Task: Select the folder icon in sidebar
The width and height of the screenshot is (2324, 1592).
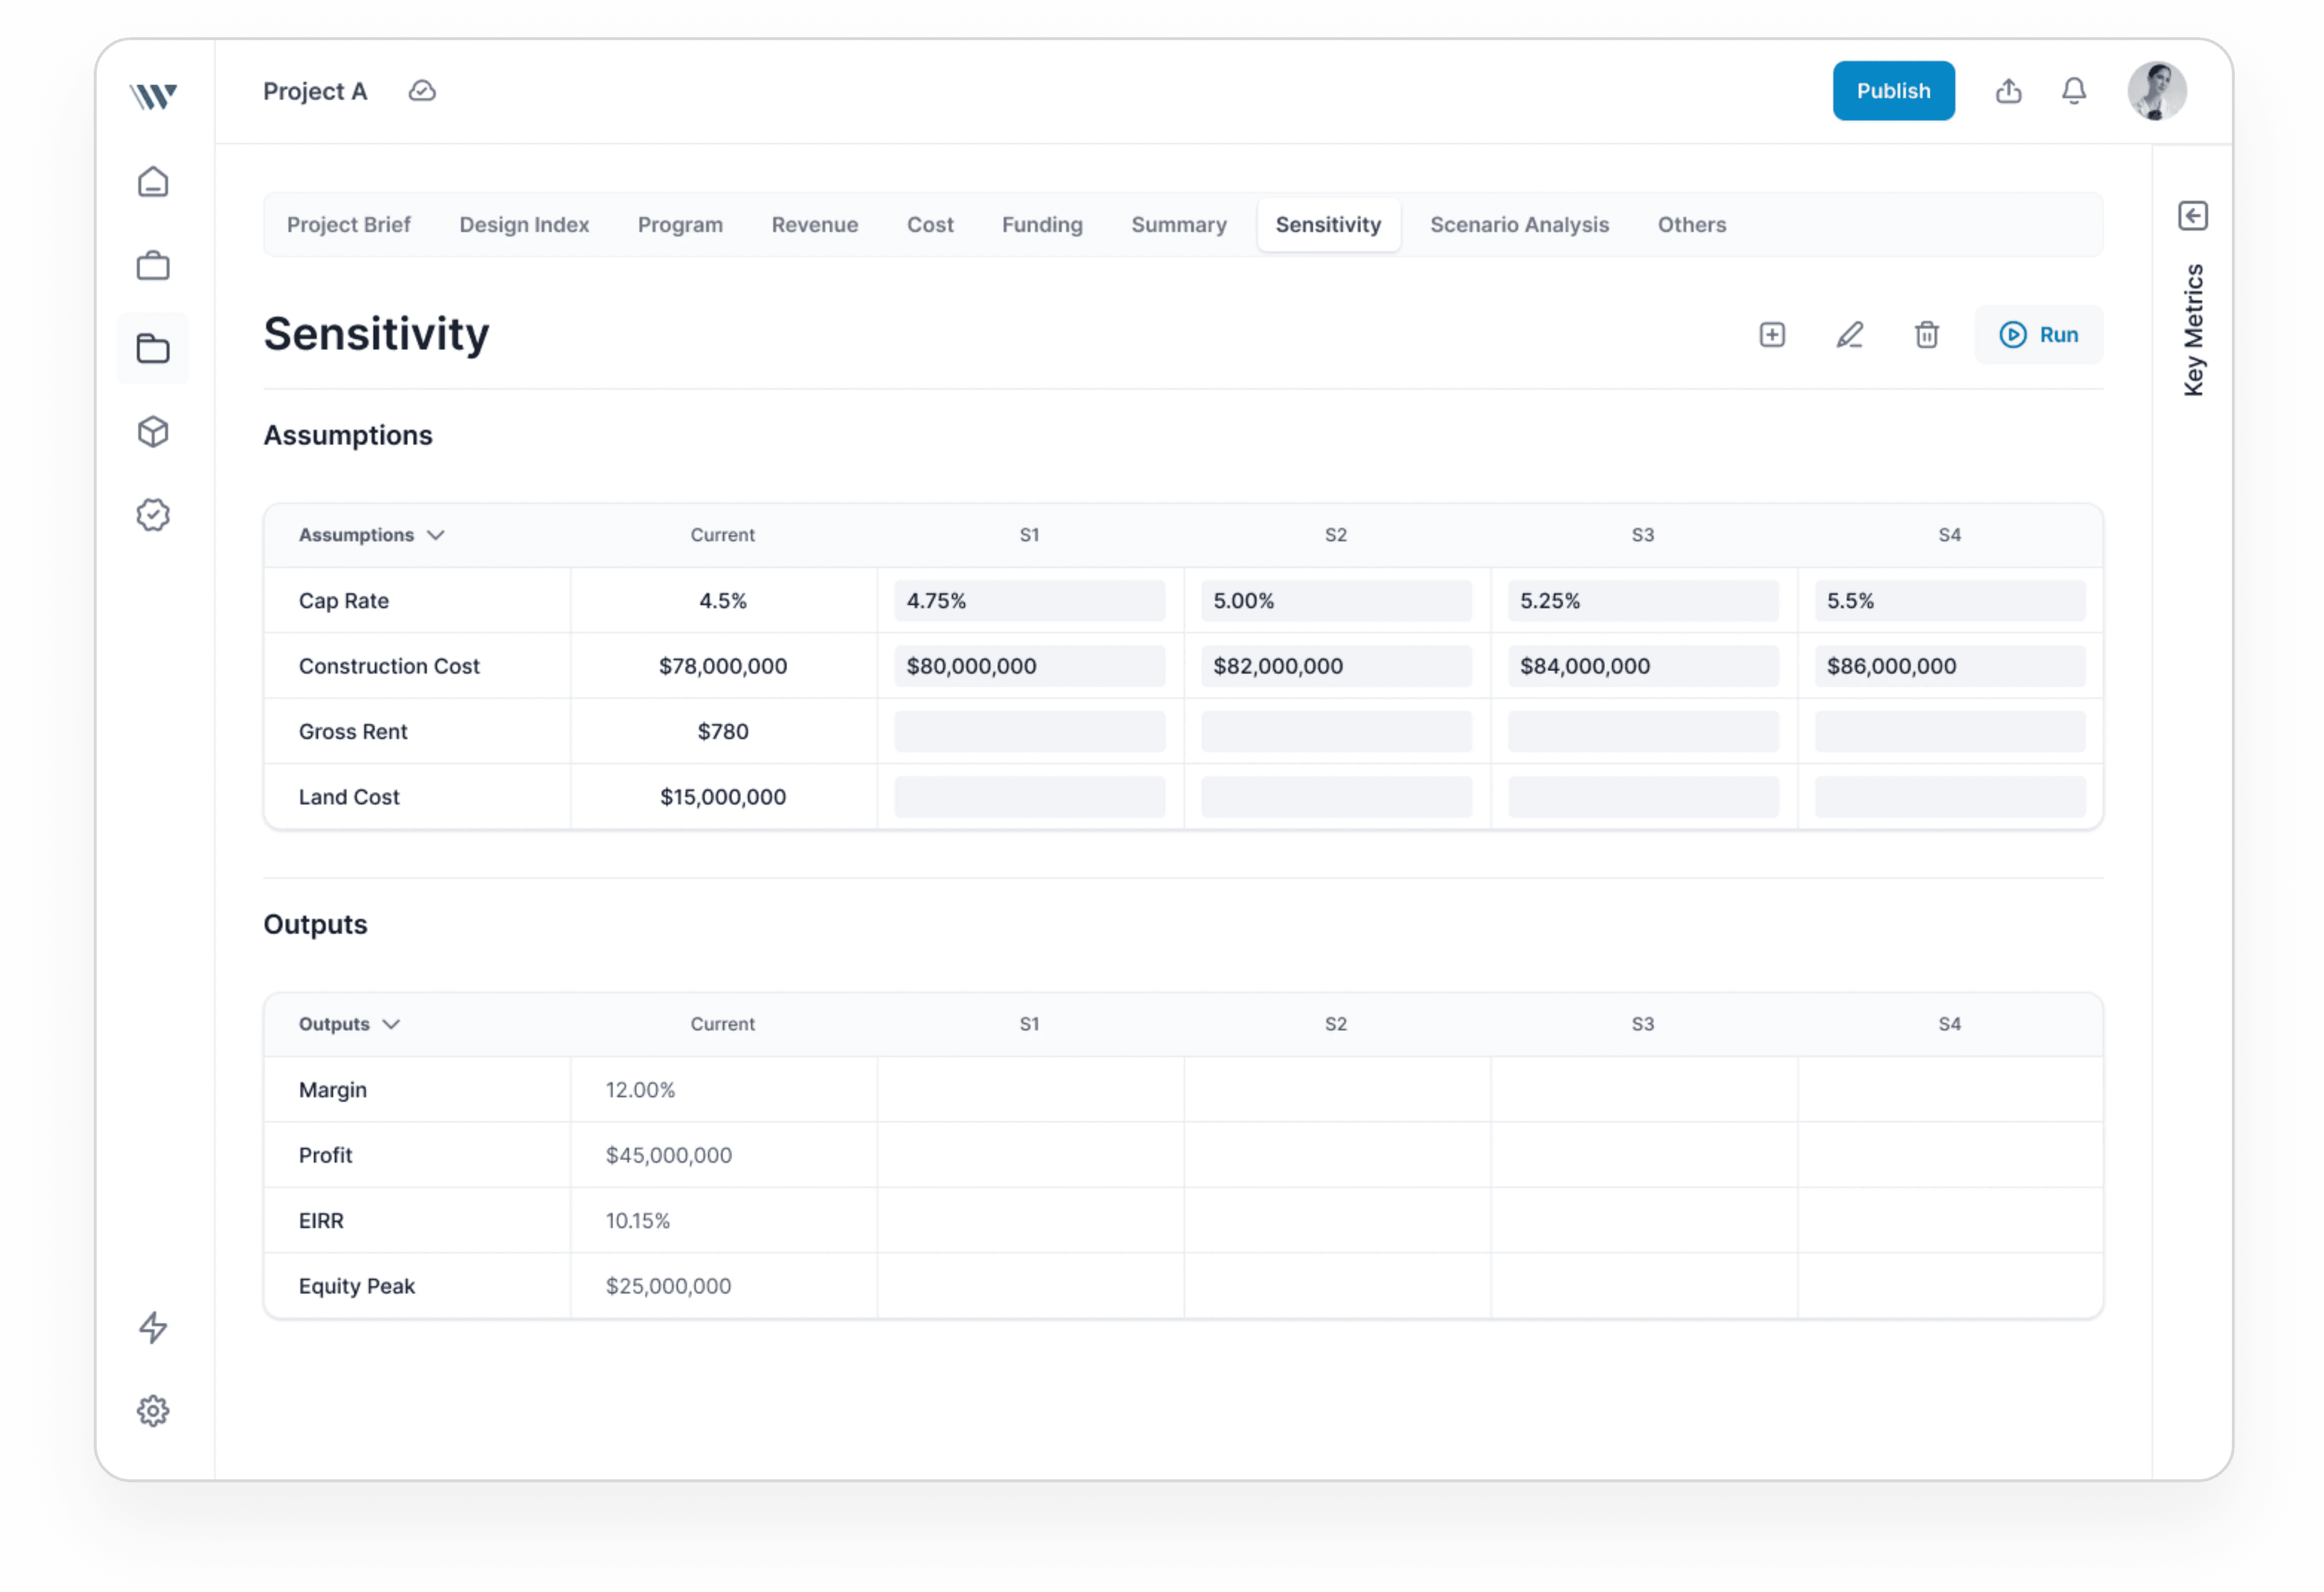Action: coord(153,349)
